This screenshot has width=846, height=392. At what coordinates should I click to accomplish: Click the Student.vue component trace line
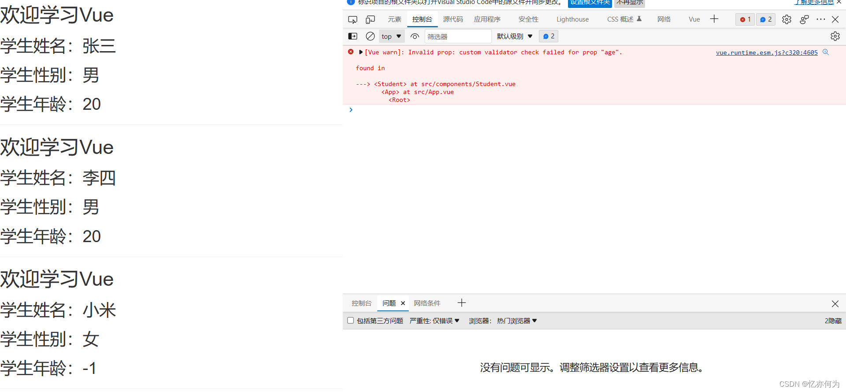click(x=435, y=84)
